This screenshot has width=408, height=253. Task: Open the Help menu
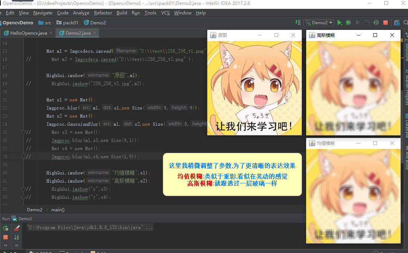(x=201, y=13)
